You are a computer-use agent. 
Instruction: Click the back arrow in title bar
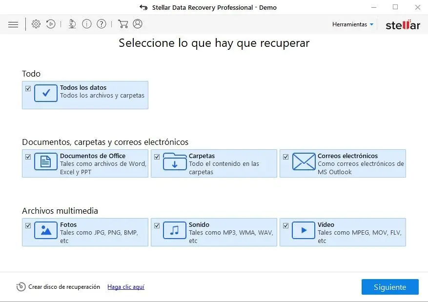(143, 7)
